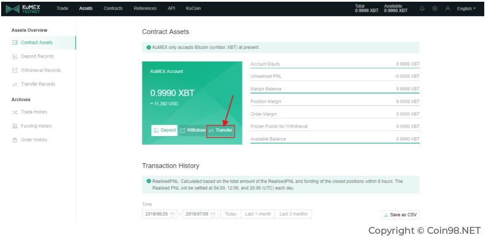Click the Margin Balance row label
This screenshot has width=490, height=239.
(x=266, y=89)
